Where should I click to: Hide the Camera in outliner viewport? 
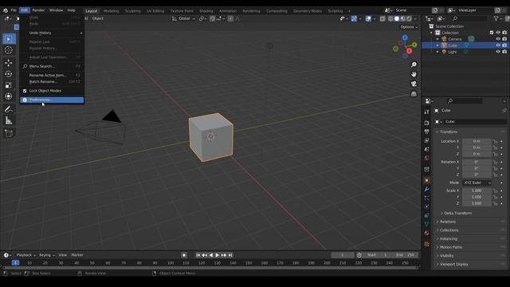coord(498,39)
